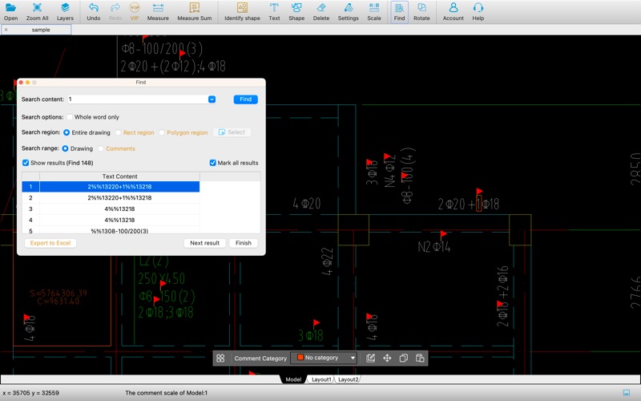Click the Identify shape tool

click(242, 11)
